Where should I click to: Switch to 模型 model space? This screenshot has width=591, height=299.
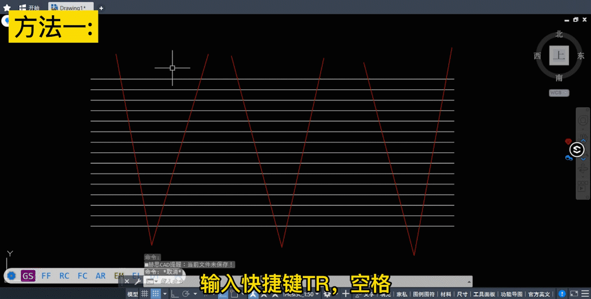(132, 294)
